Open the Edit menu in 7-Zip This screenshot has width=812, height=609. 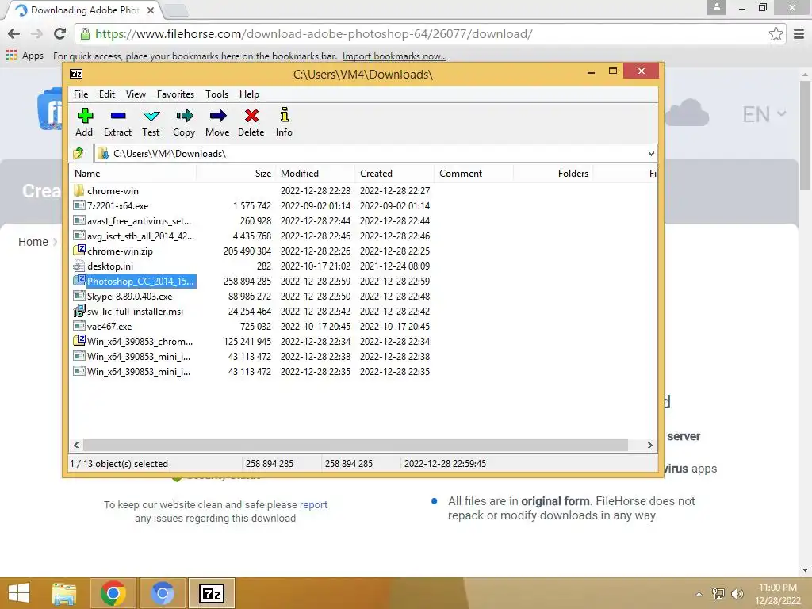point(107,94)
